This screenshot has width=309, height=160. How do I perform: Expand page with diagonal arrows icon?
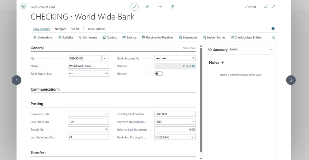pyautogui.click(x=273, y=7)
